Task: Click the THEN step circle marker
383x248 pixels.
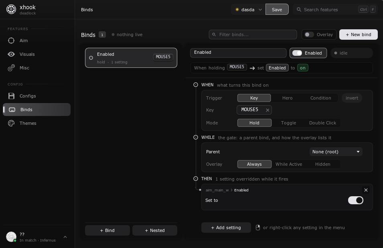Action: [x=196, y=179]
